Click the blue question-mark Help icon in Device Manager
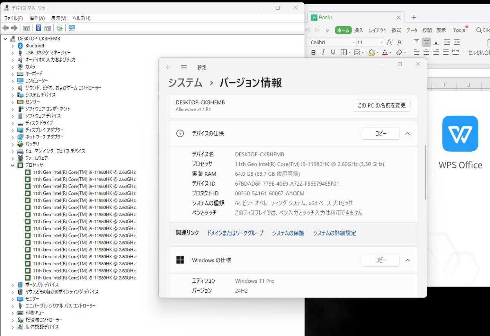Viewport: 490px width, 336px height. tap(38, 28)
